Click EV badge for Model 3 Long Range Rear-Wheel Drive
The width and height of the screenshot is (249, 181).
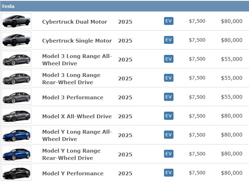click(169, 78)
